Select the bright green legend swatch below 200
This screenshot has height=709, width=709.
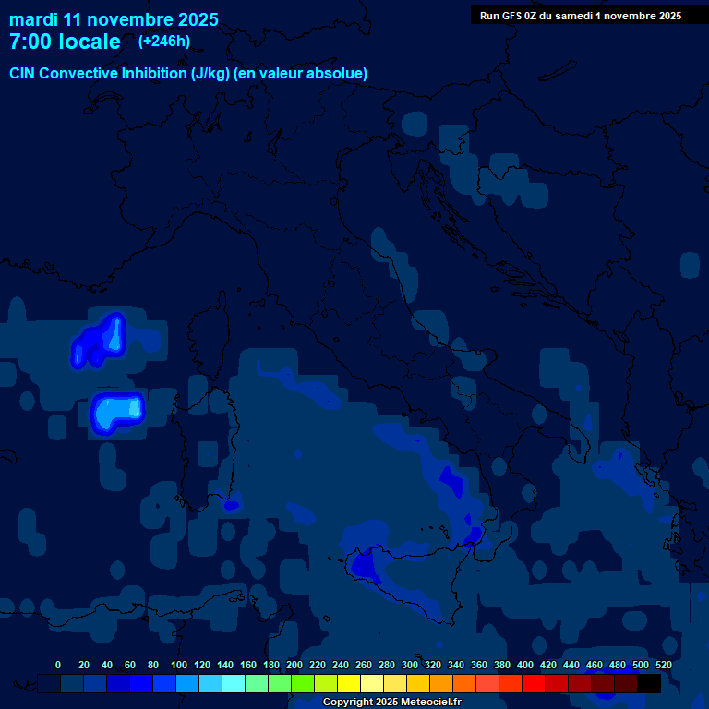pyautogui.click(x=303, y=684)
